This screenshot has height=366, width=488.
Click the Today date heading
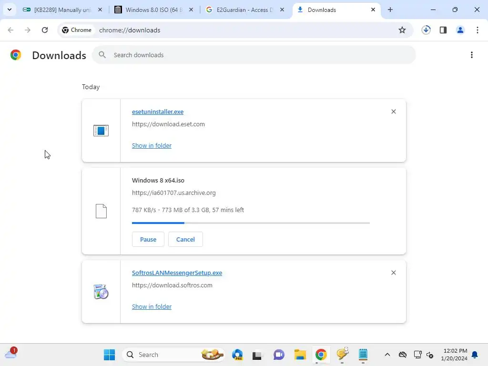pyautogui.click(x=91, y=87)
